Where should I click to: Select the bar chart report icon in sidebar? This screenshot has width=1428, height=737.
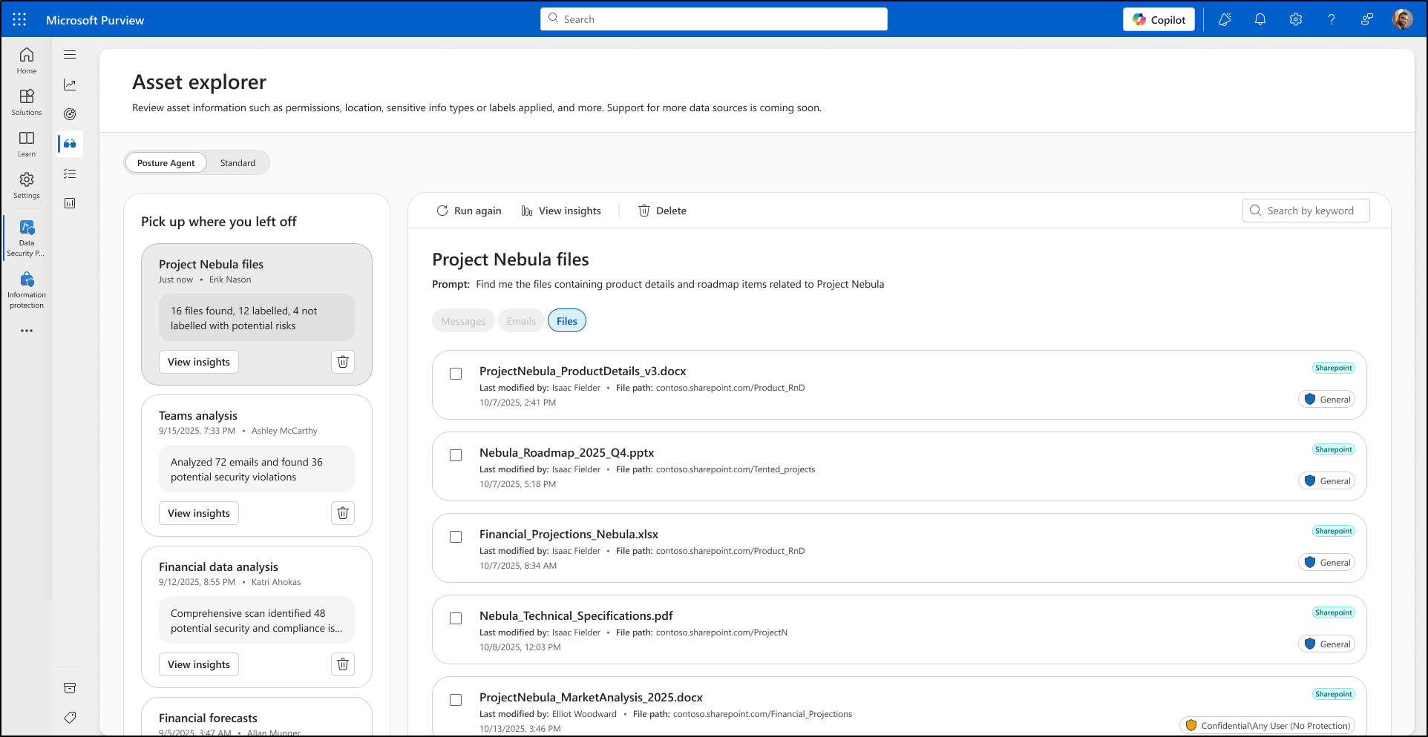(x=70, y=202)
